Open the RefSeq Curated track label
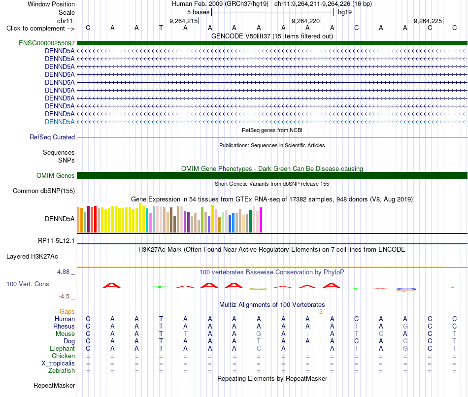 pos(52,137)
